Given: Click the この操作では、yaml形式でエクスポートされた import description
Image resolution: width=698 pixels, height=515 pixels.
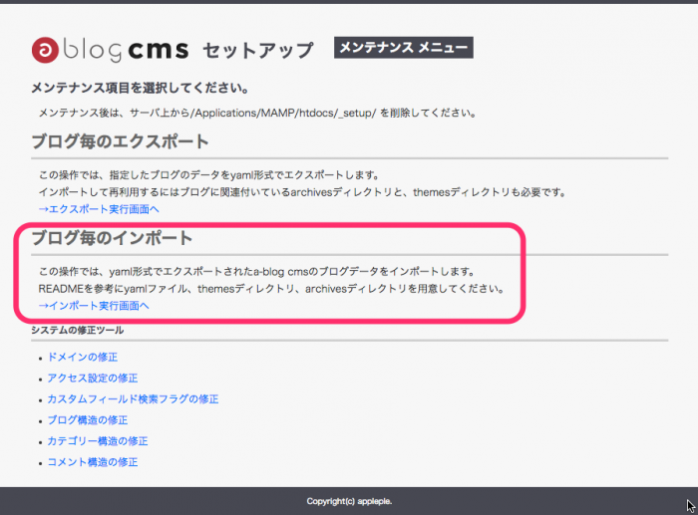Looking at the screenshot, I should click(x=257, y=271).
